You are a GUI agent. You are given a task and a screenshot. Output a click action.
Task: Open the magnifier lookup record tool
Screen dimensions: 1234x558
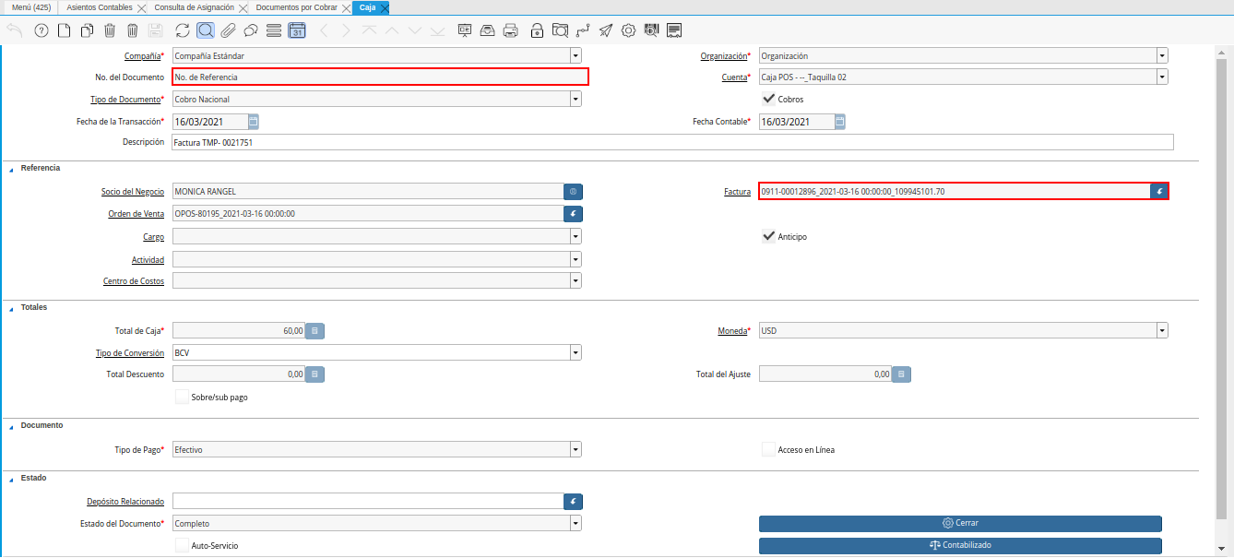[x=206, y=30]
